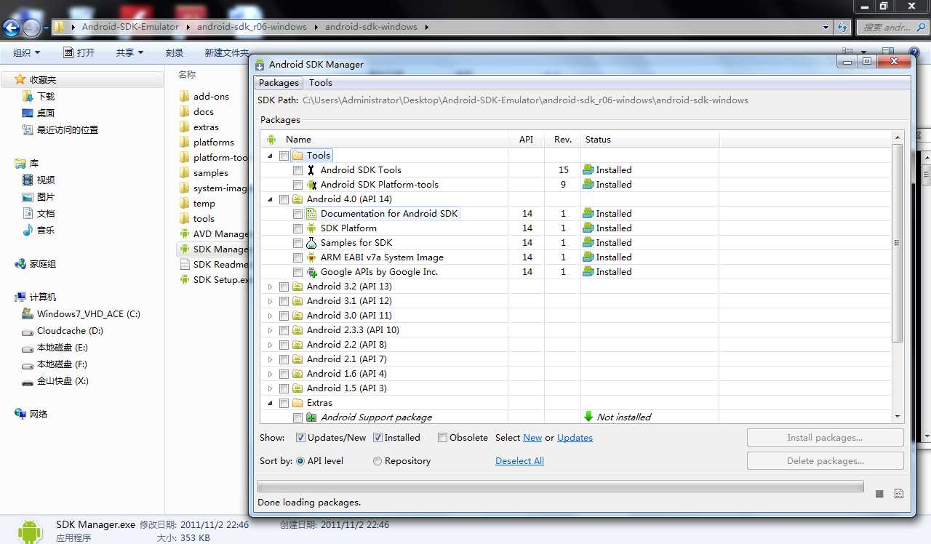Screen dimensions: 931x544
Task: Click the Android SDK Platform-tools package icon
Action: tap(311, 185)
